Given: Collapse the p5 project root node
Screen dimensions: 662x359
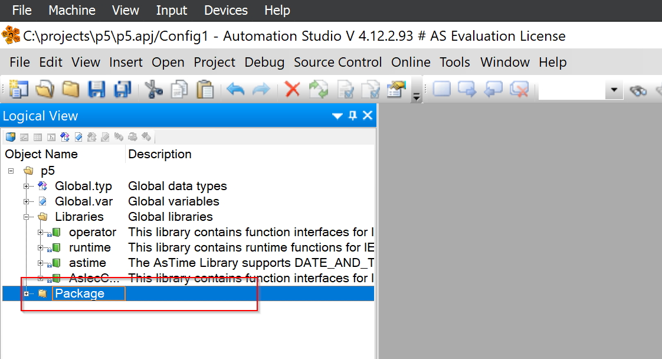Looking at the screenshot, I should point(11,171).
